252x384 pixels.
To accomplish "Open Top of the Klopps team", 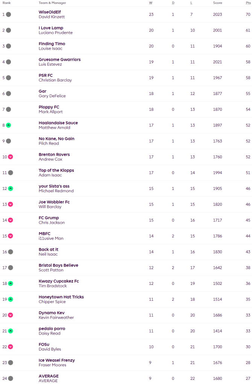I will (56, 170).
